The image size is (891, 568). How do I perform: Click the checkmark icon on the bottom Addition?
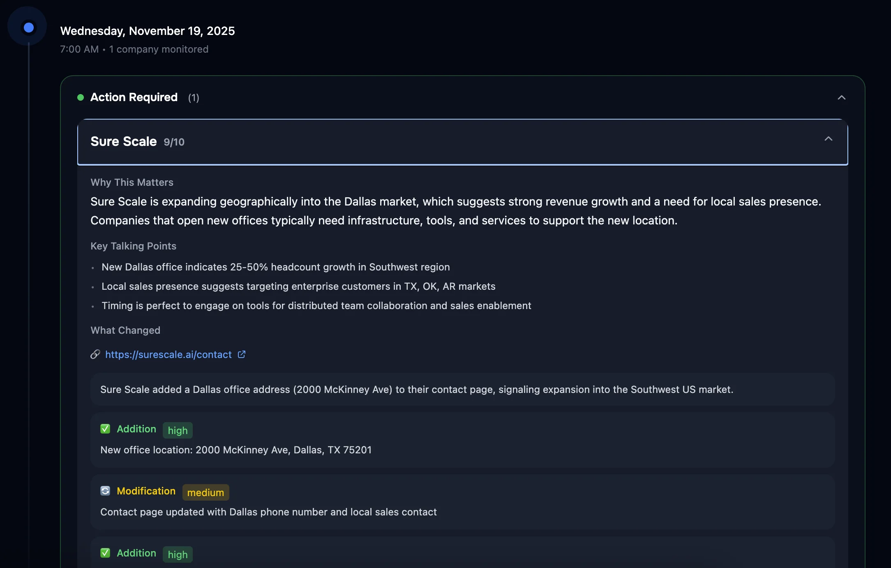105,553
